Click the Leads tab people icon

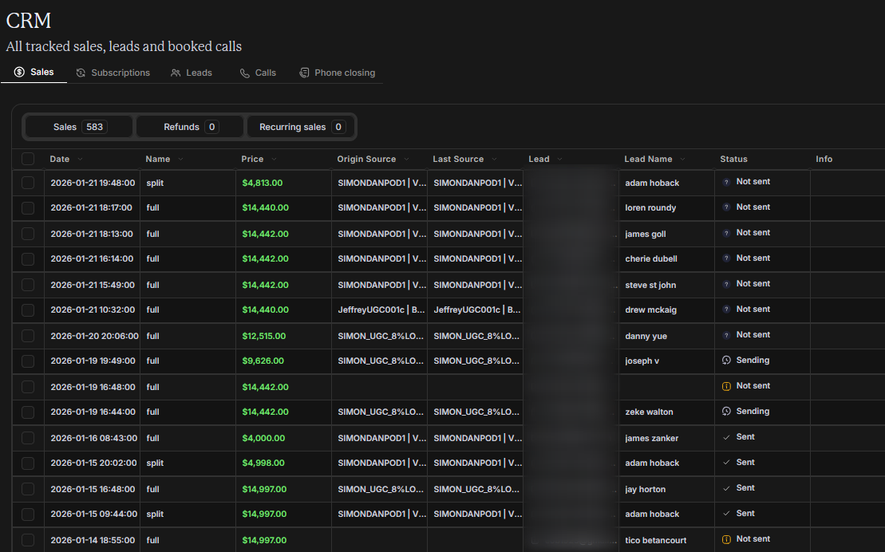click(x=176, y=73)
